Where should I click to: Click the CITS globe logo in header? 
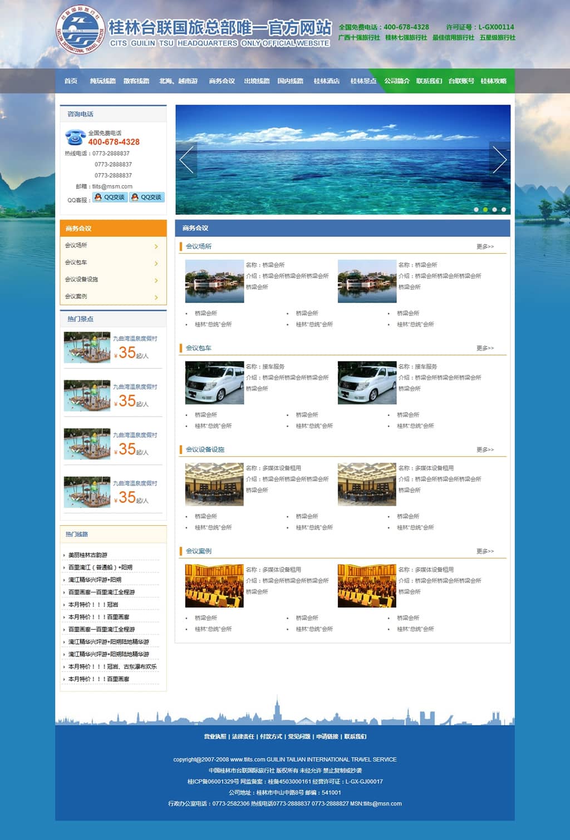(x=80, y=30)
